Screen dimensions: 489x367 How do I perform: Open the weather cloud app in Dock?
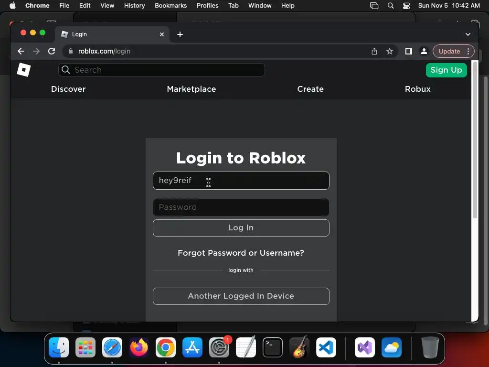(x=392, y=347)
